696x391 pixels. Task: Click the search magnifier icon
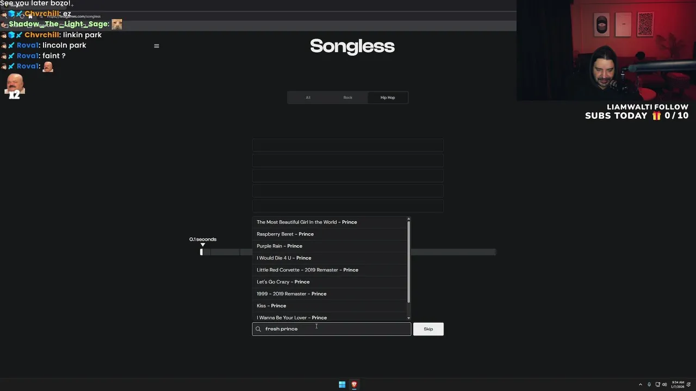click(x=258, y=329)
